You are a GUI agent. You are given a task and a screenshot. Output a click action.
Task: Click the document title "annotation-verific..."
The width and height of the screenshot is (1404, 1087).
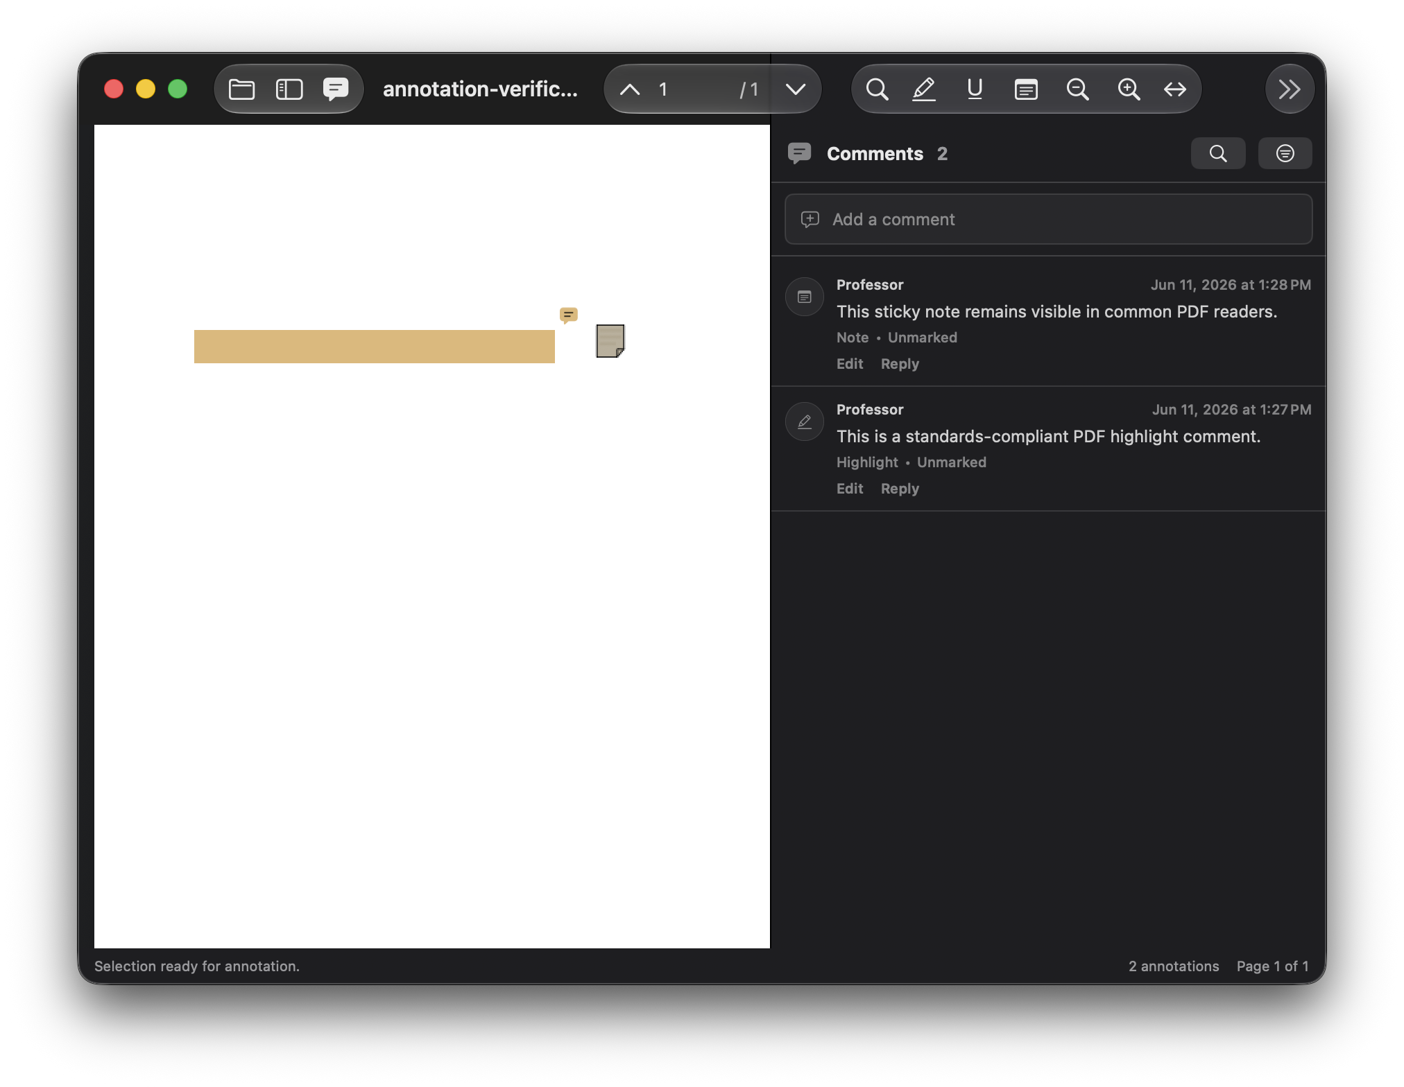coord(480,89)
